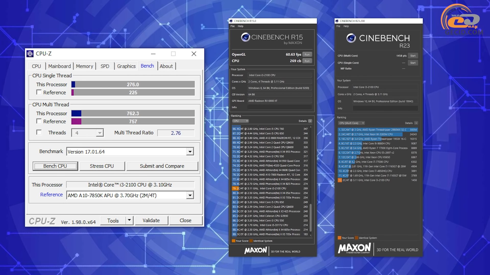This screenshot has width=490, height=275.
Task: Click the Cinebench R15 sphere logo
Action: (246, 37)
